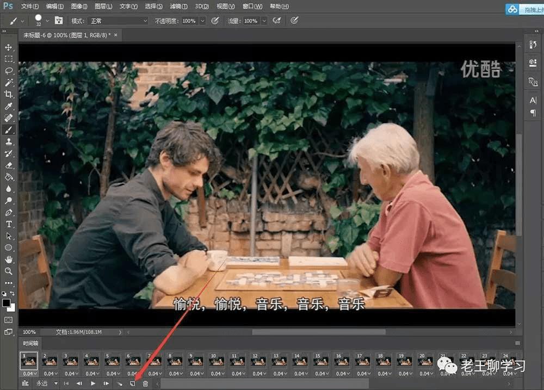Click the zoom level 100% field
The width and height of the screenshot is (544, 390).
click(29, 332)
